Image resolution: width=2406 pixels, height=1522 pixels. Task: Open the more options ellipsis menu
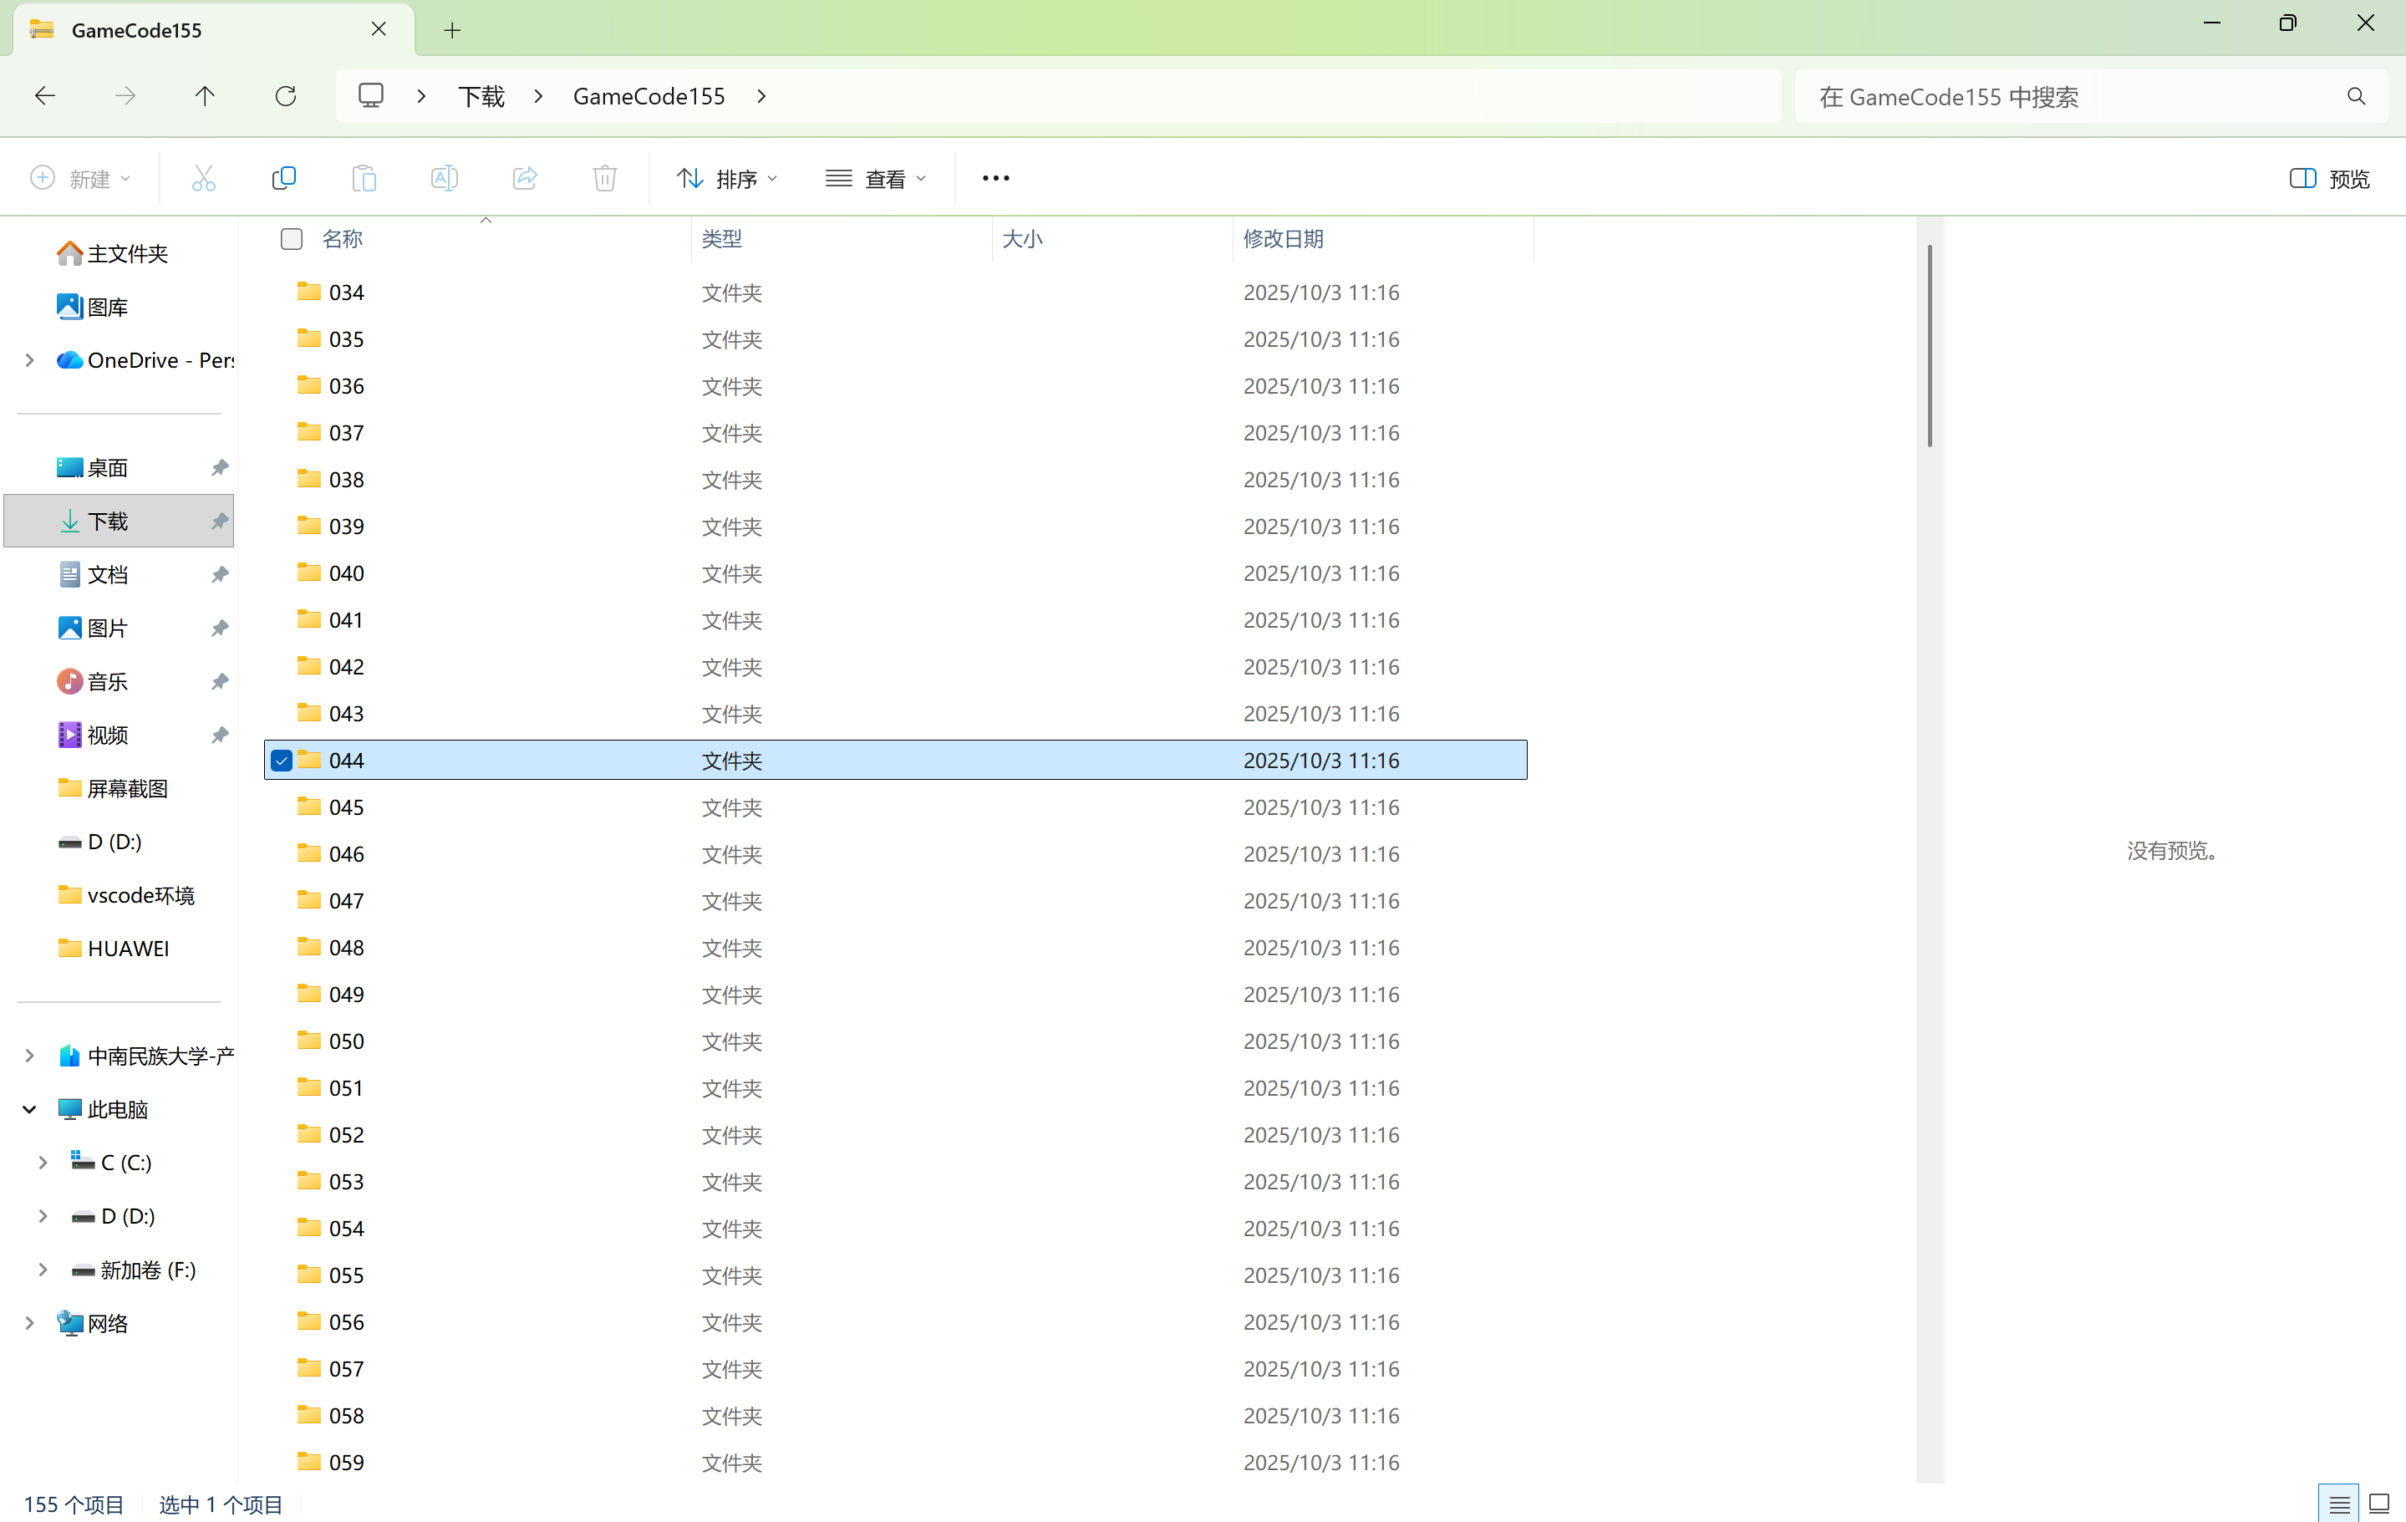coord(995,178)
